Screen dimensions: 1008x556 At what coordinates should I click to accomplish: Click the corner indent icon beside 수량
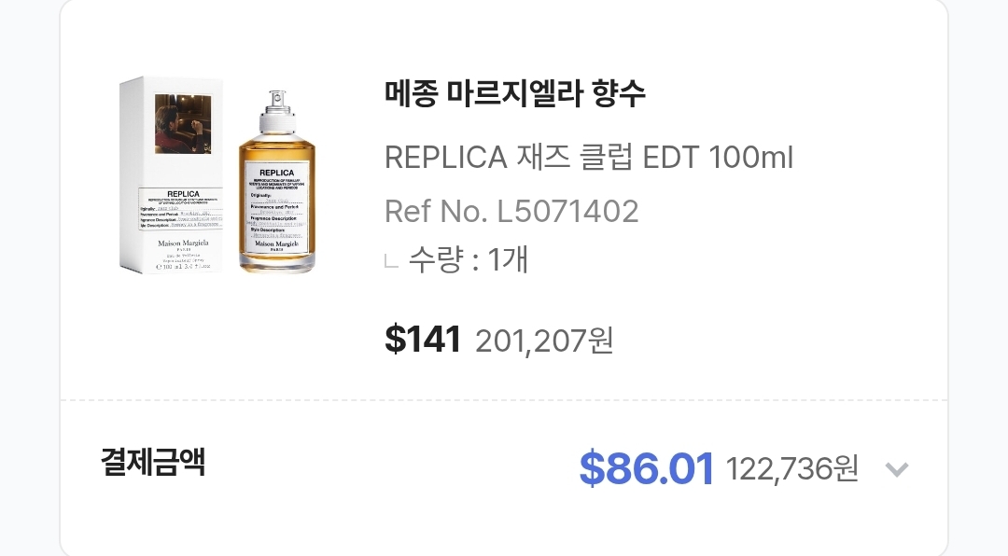pyautogui.click(x=392, y=261)
